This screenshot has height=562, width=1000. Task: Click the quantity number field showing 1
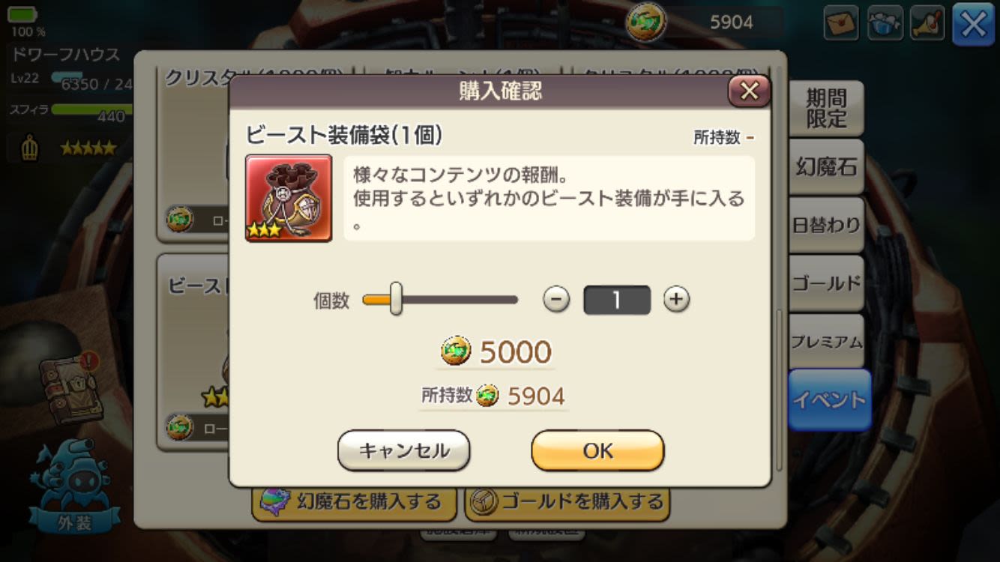coord(617,300)
